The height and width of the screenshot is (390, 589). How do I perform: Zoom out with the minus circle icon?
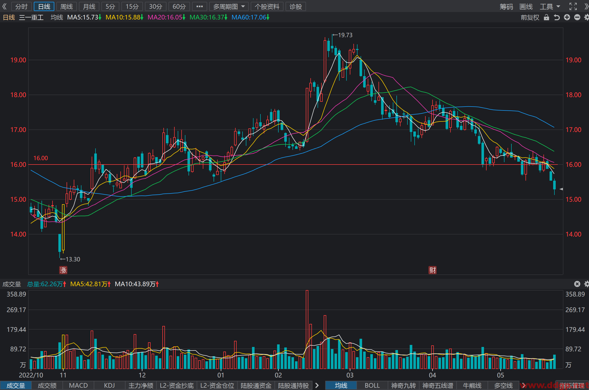point(577,17)
